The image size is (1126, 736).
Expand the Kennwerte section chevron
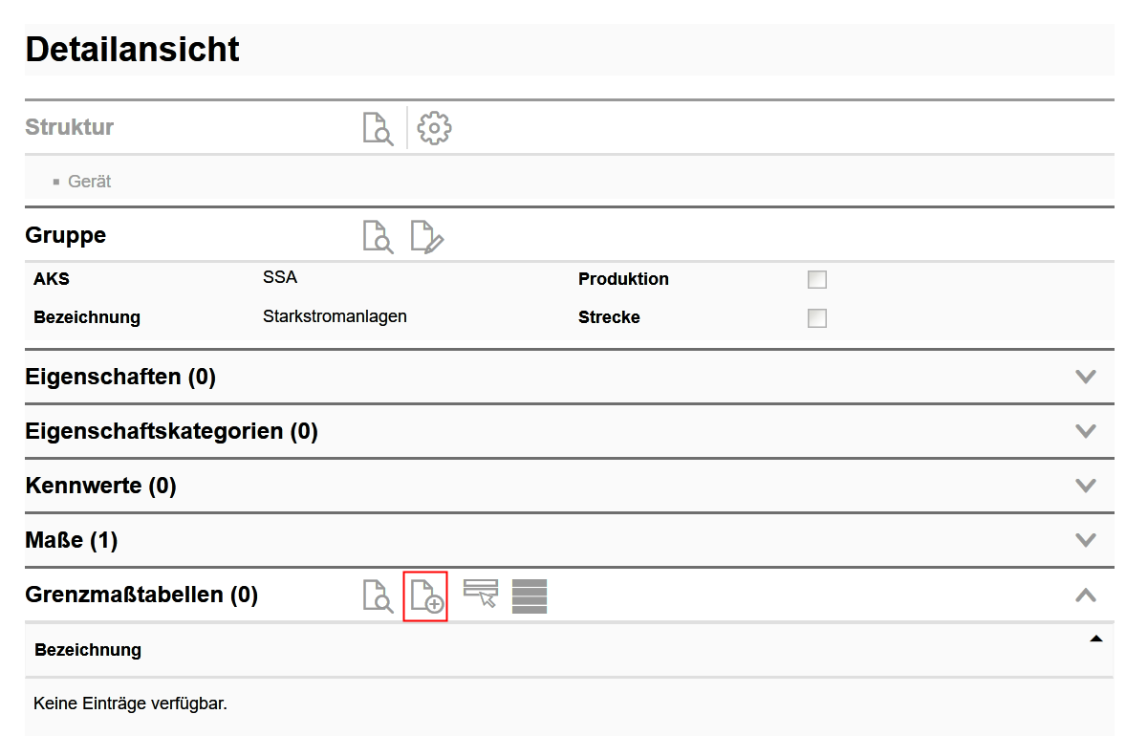tap(1085, 486)
